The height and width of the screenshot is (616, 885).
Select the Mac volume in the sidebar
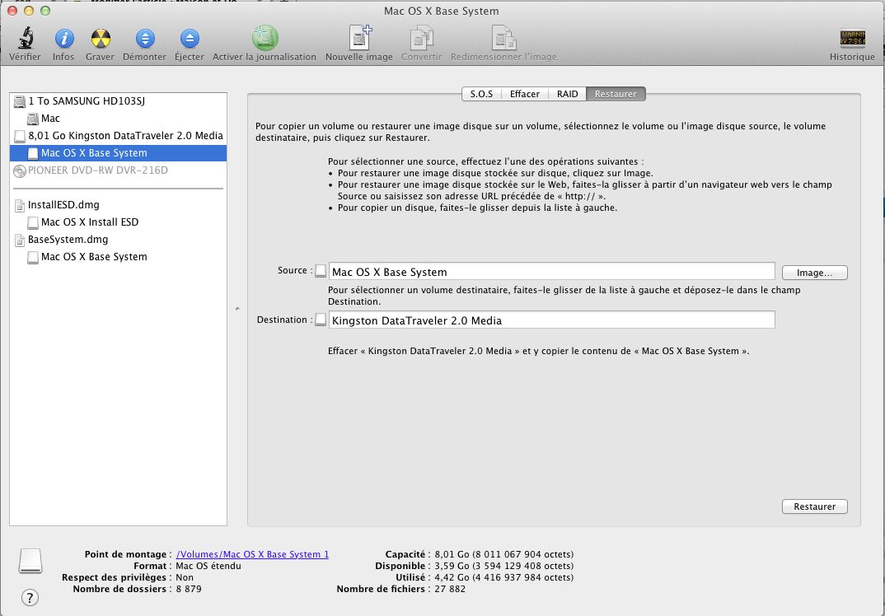pyautogui.click(x=118, y=119)
